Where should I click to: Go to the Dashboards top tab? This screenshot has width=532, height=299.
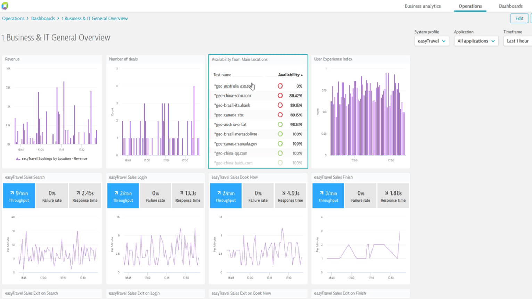pos(511,6)
